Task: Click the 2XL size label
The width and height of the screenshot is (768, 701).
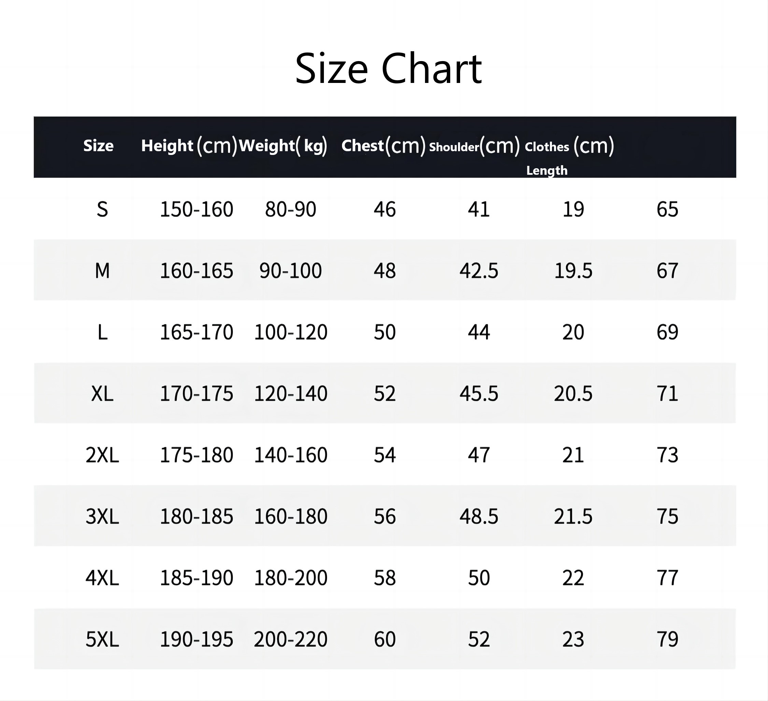Action: [x=102, y=455]
